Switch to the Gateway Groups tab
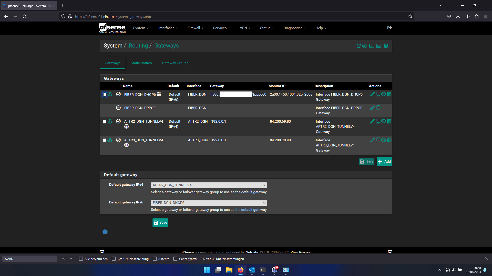 click(175, 63)
